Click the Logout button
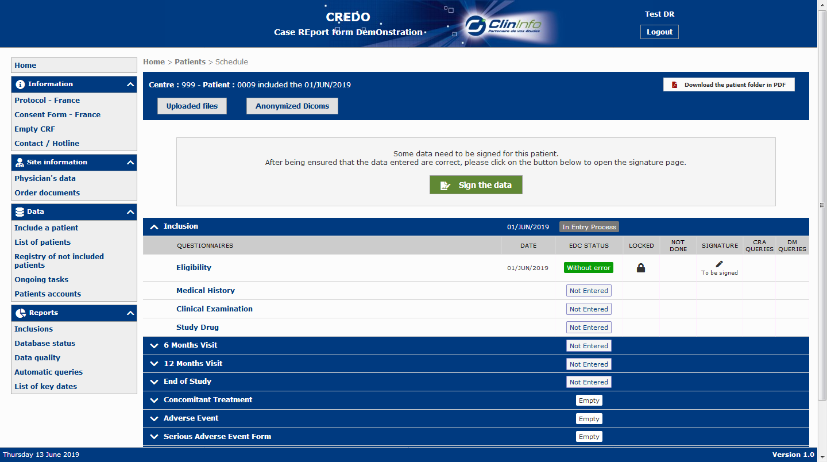 tap(659, 32)
